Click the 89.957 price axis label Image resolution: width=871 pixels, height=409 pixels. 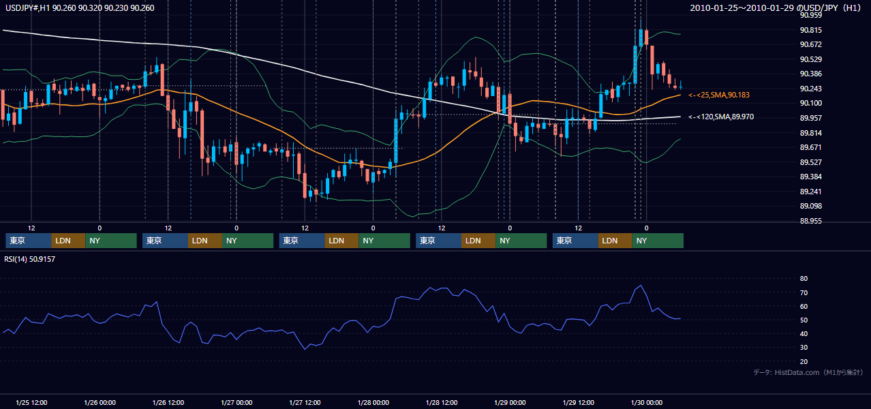[x=811, y=118]
